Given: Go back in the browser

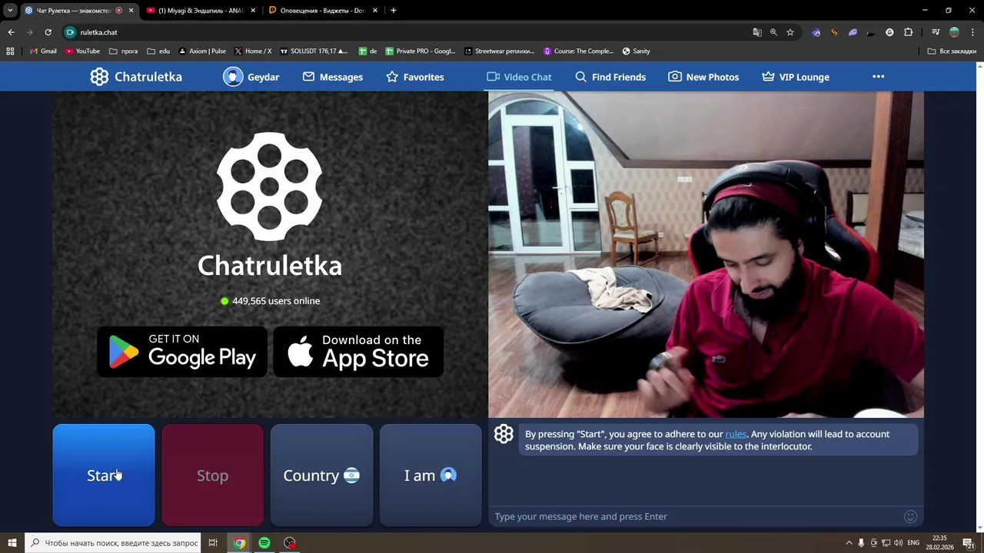Looking at the screenshot, I should pyautogui.click(x=11, y=32).
